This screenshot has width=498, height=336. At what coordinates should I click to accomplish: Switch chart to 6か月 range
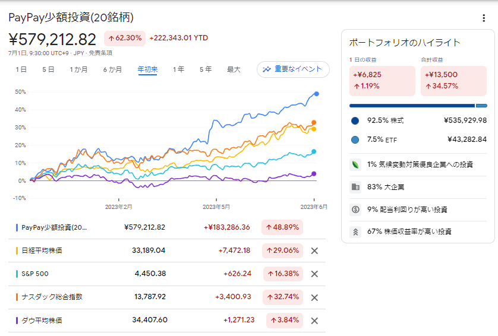click(x=112, y=69)
